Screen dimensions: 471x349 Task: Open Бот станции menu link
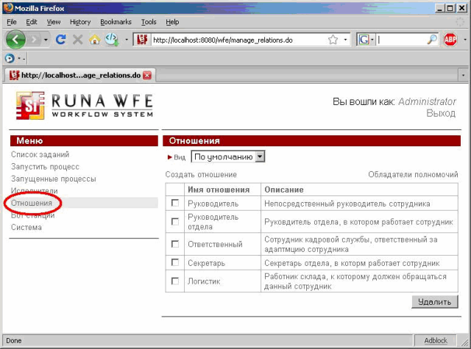click(32, 215)
